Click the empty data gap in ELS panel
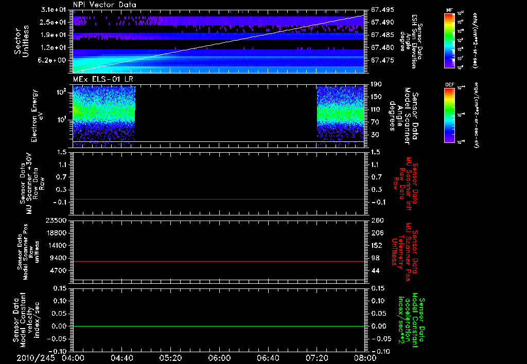The width and height of the screenshot is (527, 364). (x=225, y=113)
